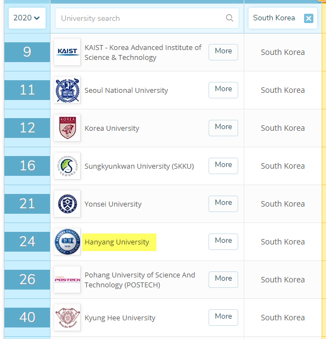Click the University search input field
The width and height of the screenshot is (326, 339).
click(147, 18)
